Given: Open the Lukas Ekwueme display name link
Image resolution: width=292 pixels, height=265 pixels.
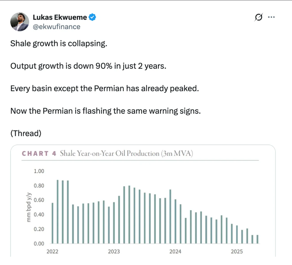Looking at the screenshot, I should click(x=60, y=18).
